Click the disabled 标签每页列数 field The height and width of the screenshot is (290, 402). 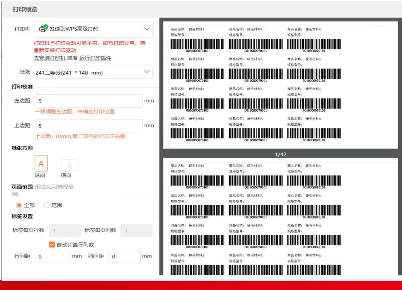point(137,231)
